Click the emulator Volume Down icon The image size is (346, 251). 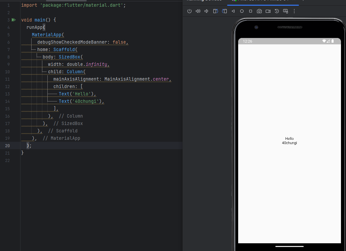(206, 11)
